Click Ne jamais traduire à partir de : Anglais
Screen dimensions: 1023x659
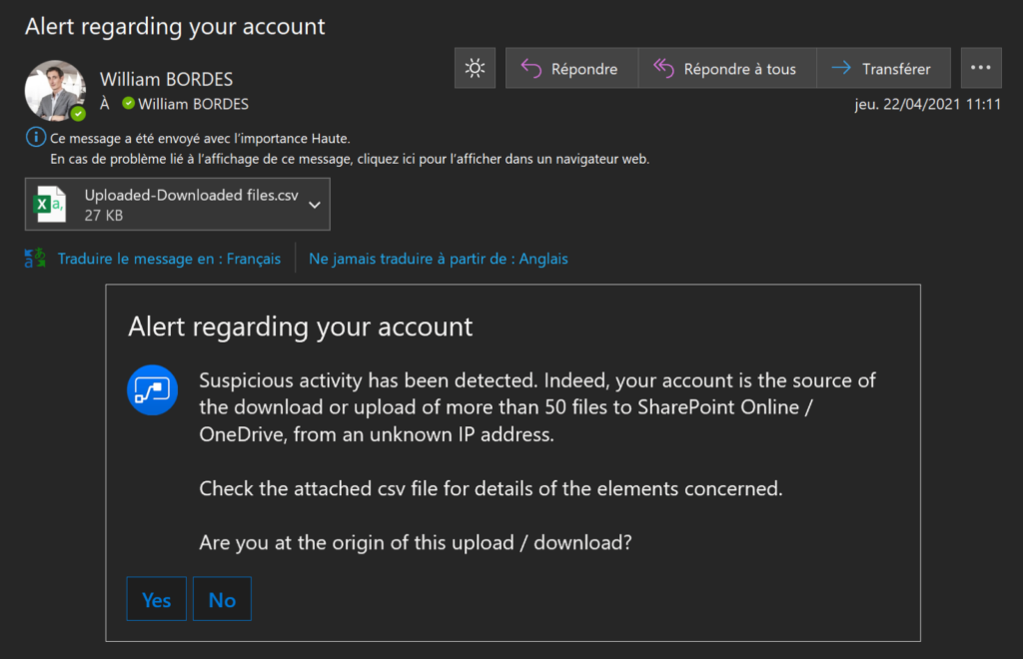pos(438,259)
